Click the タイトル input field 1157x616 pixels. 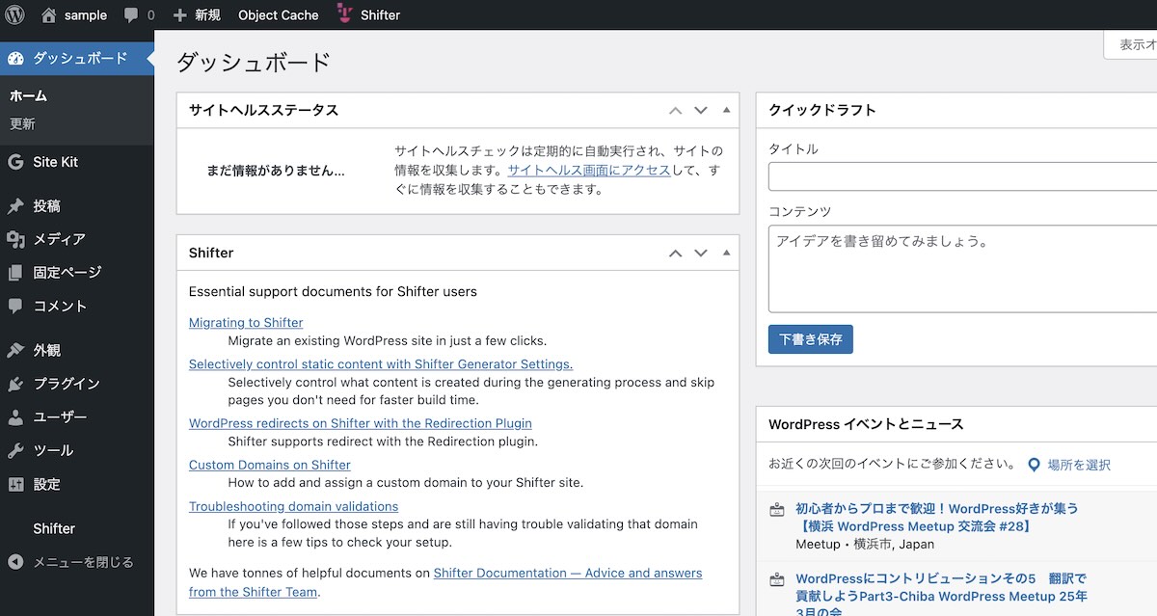(x=962, y=177)
